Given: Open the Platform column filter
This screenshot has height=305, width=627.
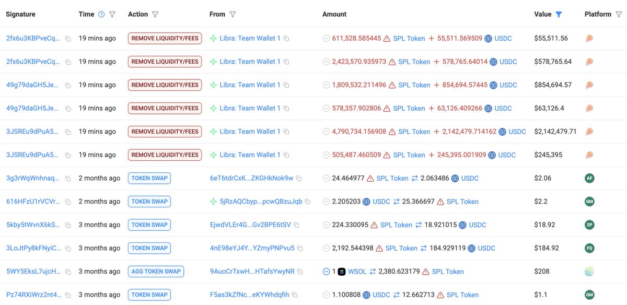Looking at the screenshot, I should tap(619, 15).
